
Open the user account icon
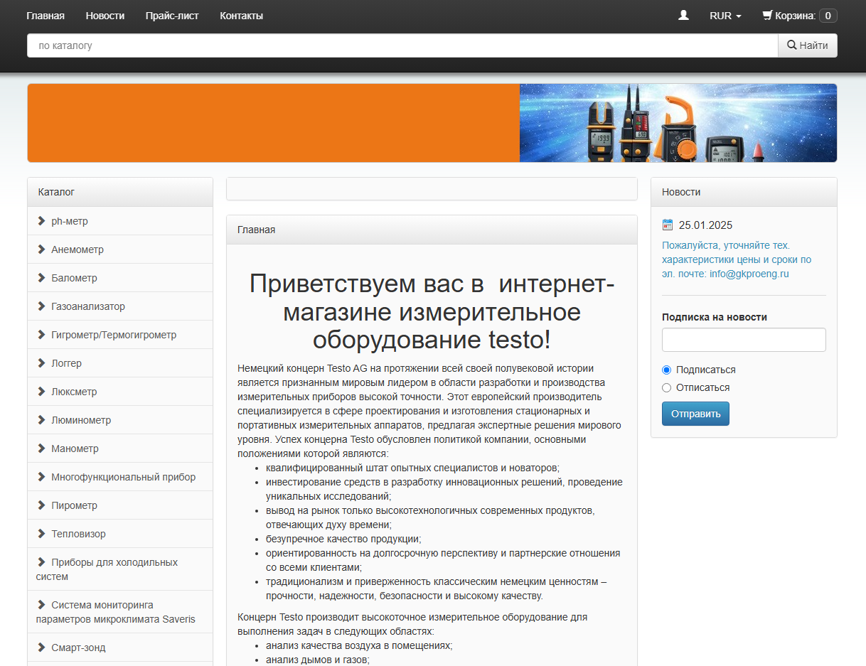pos(683,15)
